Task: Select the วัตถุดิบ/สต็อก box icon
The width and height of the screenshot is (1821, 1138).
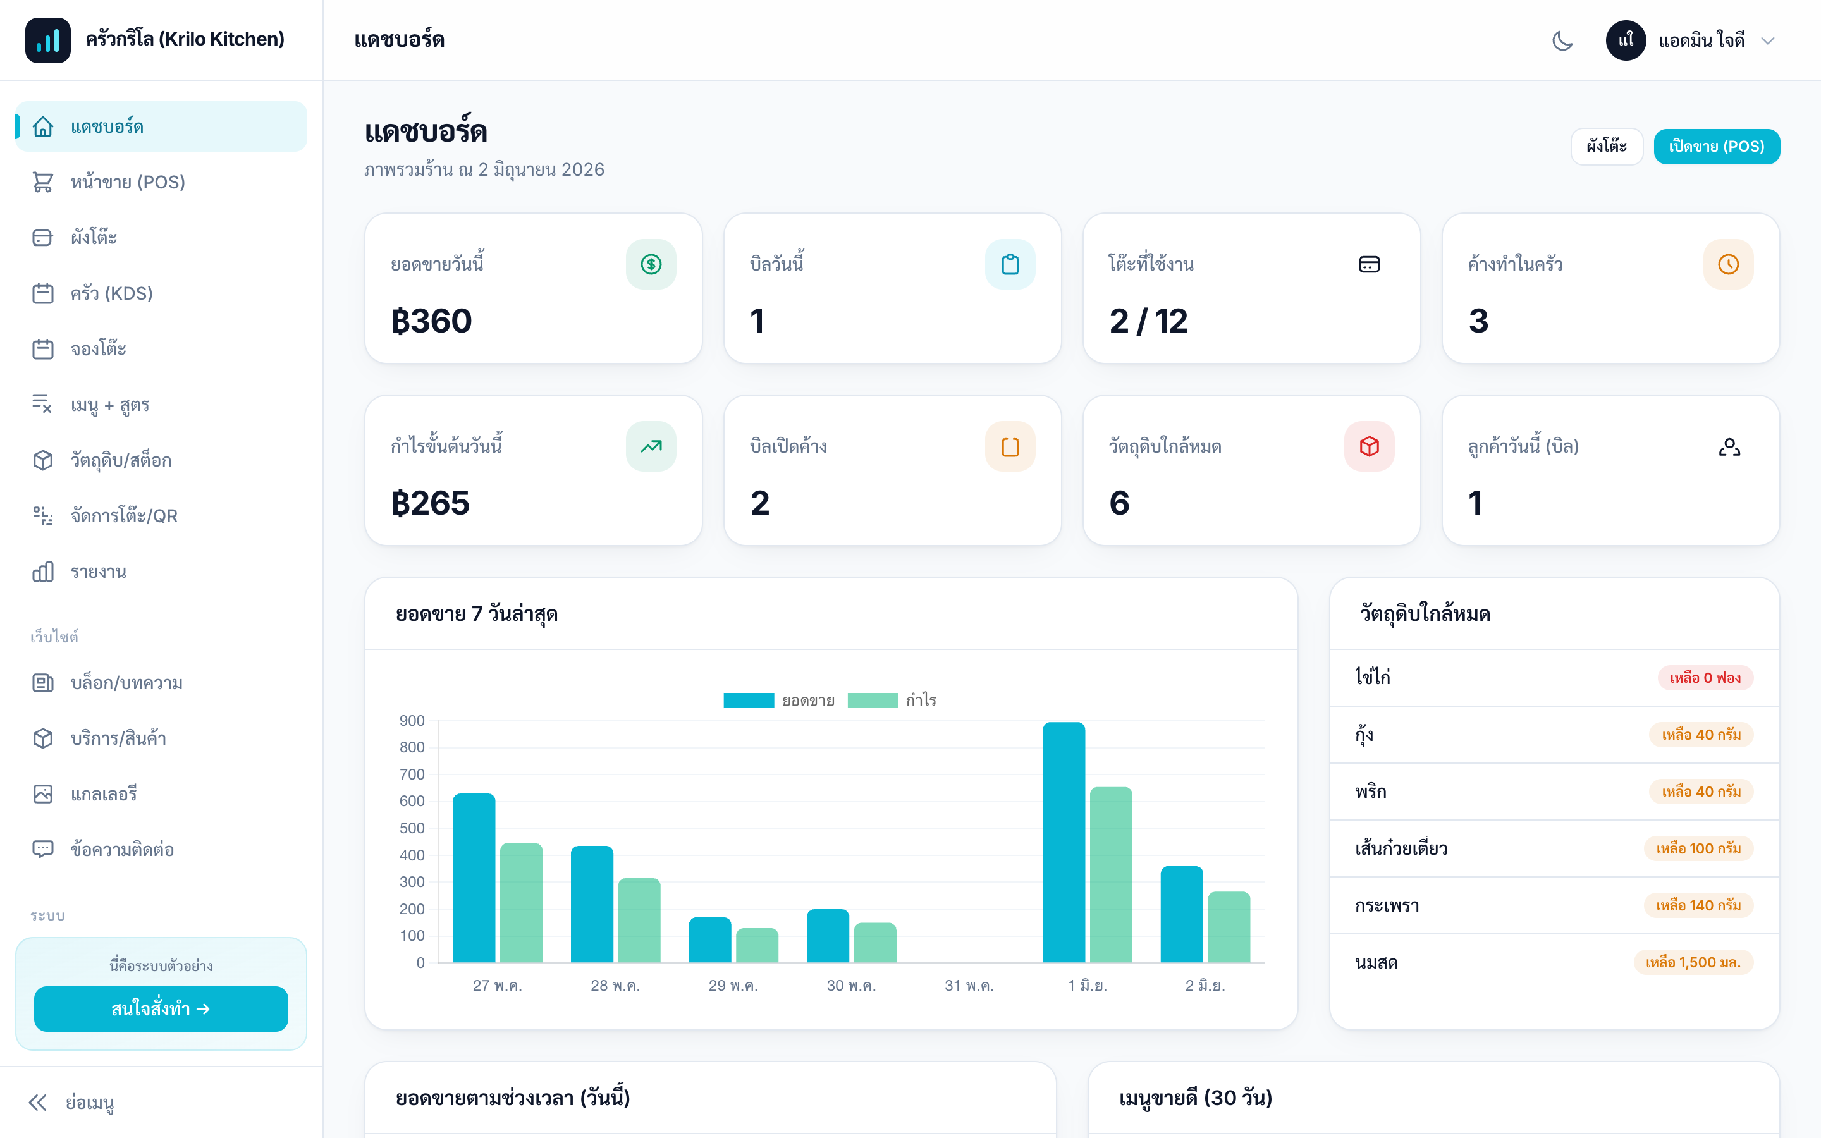Action: pos(43,460)
